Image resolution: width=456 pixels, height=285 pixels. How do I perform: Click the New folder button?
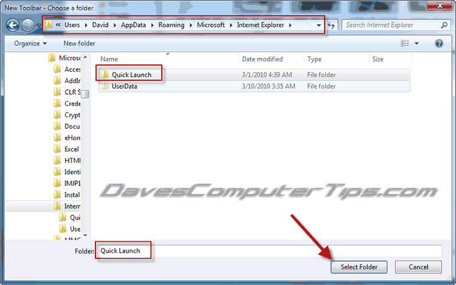click(x=79, y=43)
